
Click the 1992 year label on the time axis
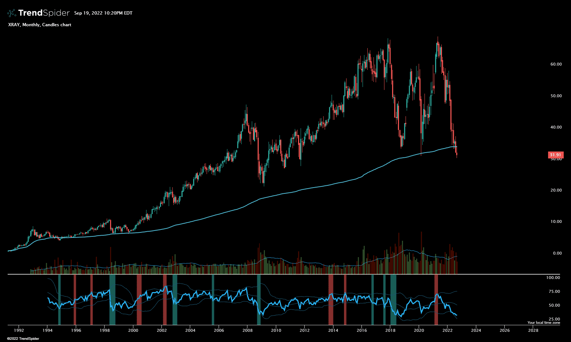(19, 330)
